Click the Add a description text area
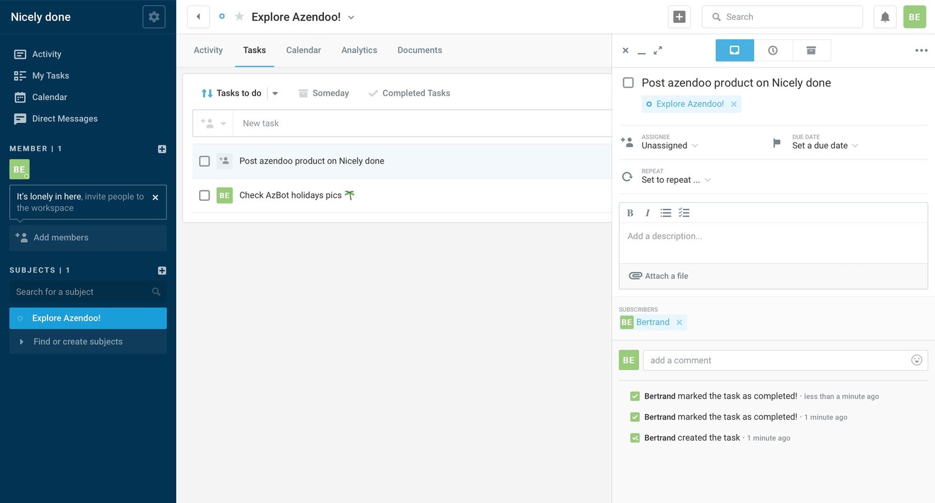935x503 pixels. pyautogui.click(x=773, y=243)
